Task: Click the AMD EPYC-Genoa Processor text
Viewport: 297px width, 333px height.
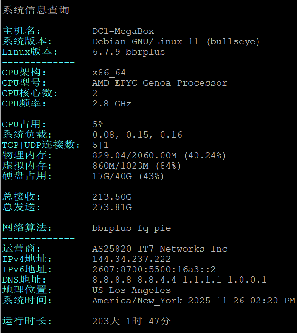Action: 159,83
